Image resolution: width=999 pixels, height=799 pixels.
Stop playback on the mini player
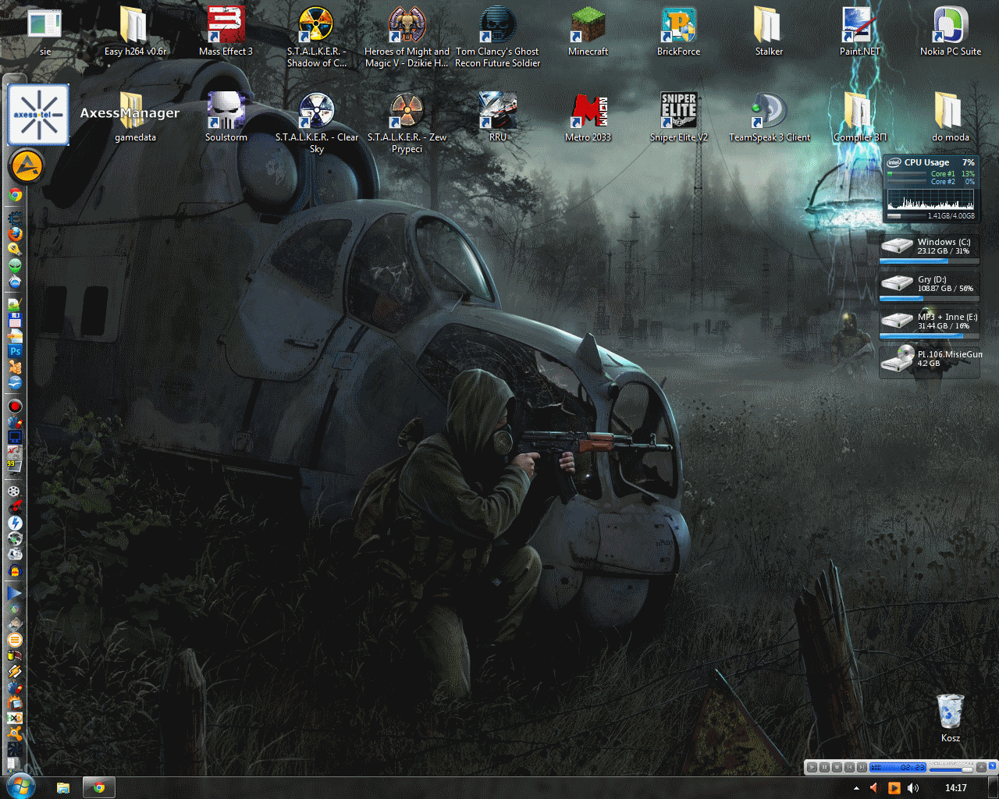tap(837, 768)
